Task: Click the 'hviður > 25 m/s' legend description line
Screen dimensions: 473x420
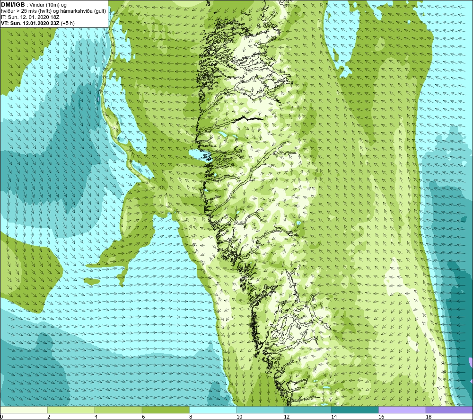Action: [x=53, y=11]
